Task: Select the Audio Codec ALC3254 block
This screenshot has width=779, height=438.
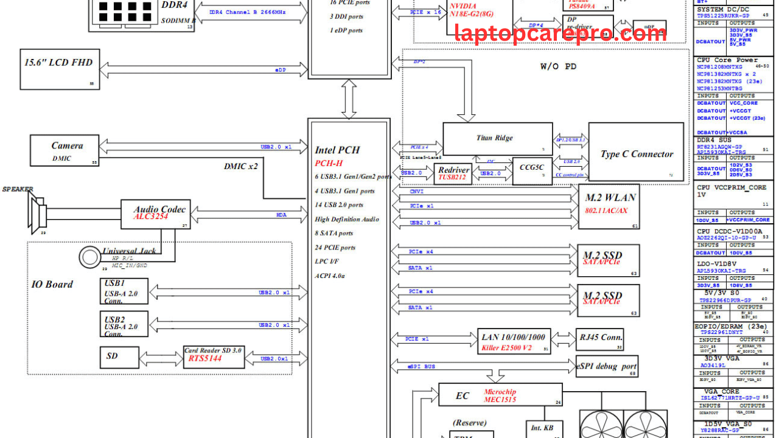Action: [155, 214]
